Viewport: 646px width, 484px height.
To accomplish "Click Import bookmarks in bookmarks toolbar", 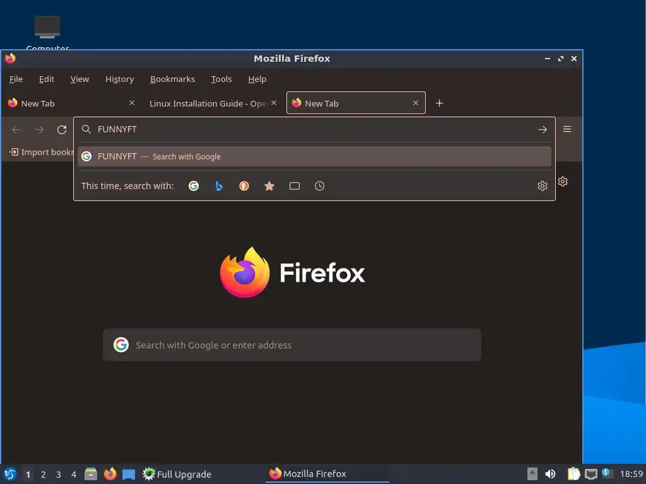I will pos(41,152).
